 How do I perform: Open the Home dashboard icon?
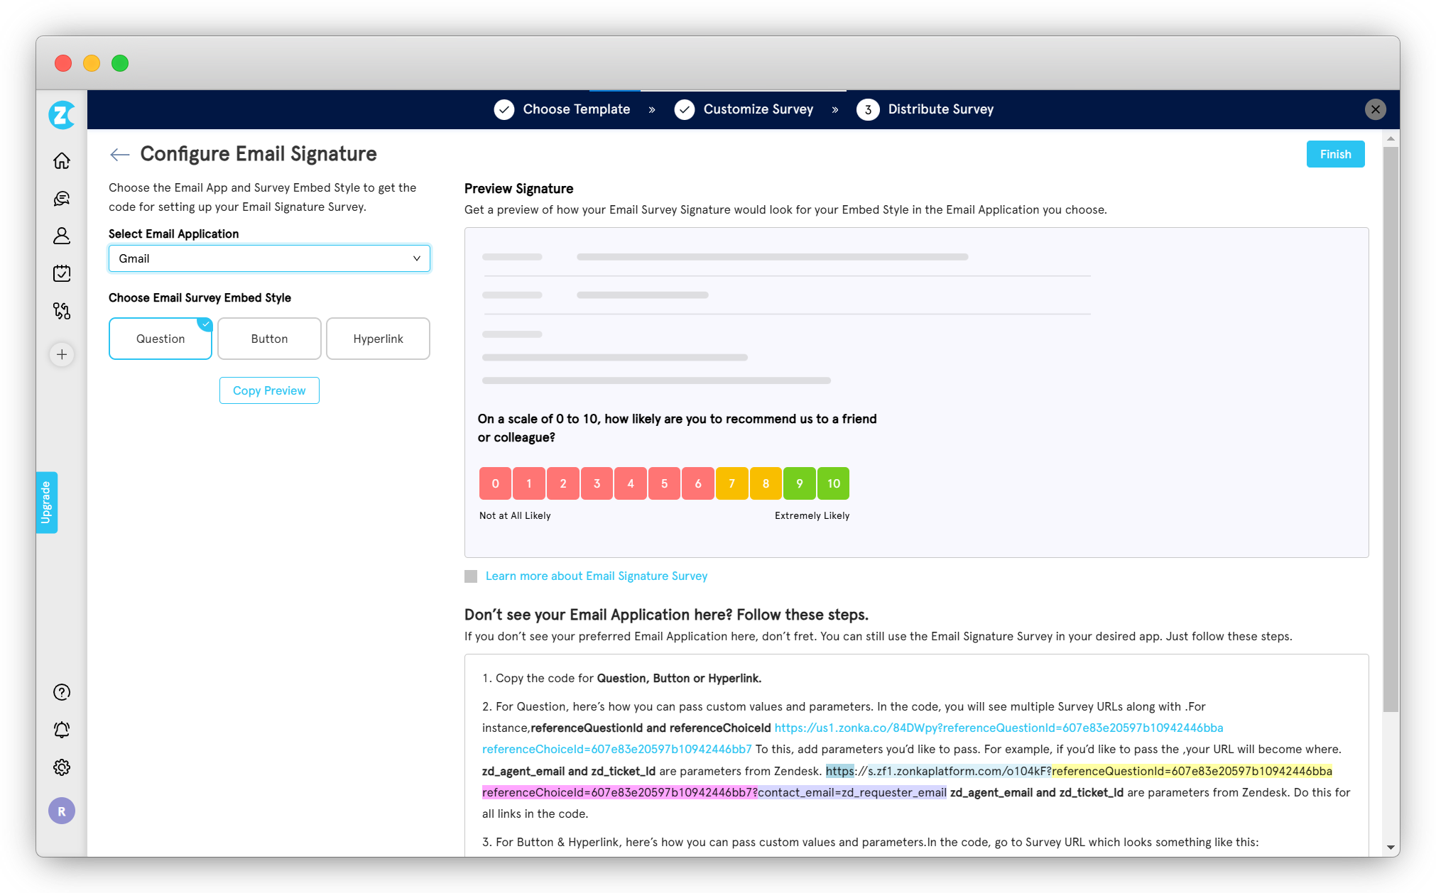[x=62, y=161]
